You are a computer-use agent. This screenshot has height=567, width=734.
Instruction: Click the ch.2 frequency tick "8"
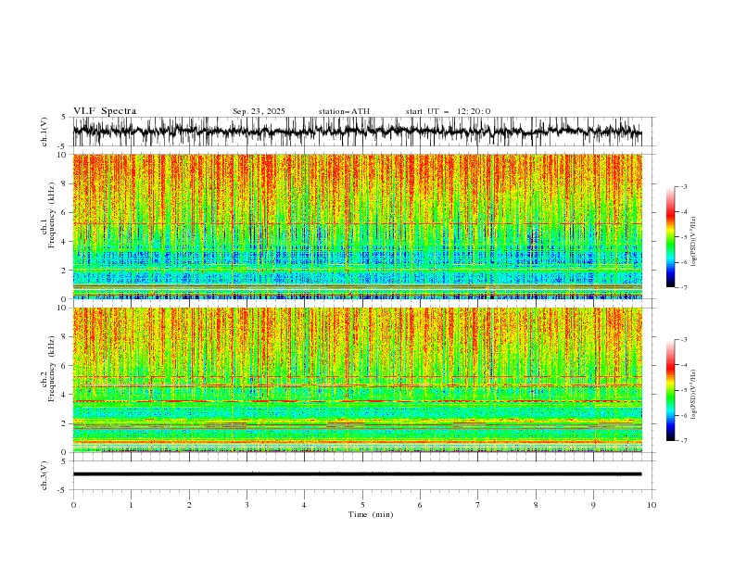[65, 337]
